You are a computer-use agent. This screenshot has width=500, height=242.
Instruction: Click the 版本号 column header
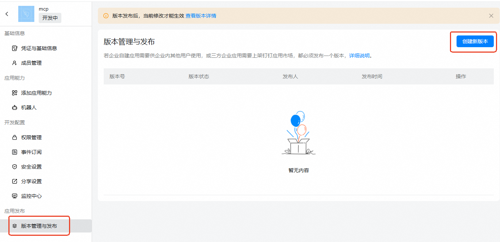[x=117, y=76]
